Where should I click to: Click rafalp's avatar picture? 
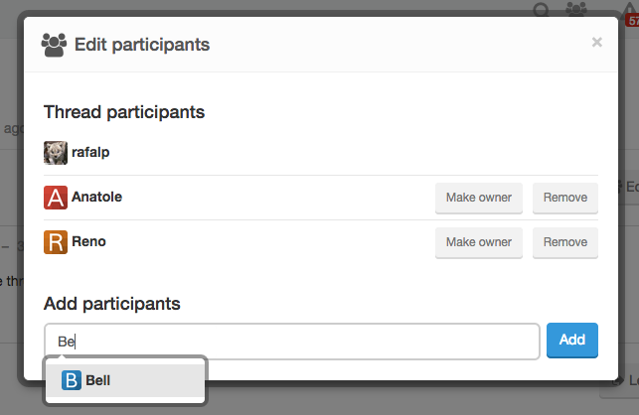(56, 153)
